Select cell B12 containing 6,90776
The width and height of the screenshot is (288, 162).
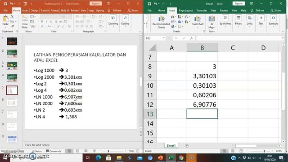click(x=202, y=104)
